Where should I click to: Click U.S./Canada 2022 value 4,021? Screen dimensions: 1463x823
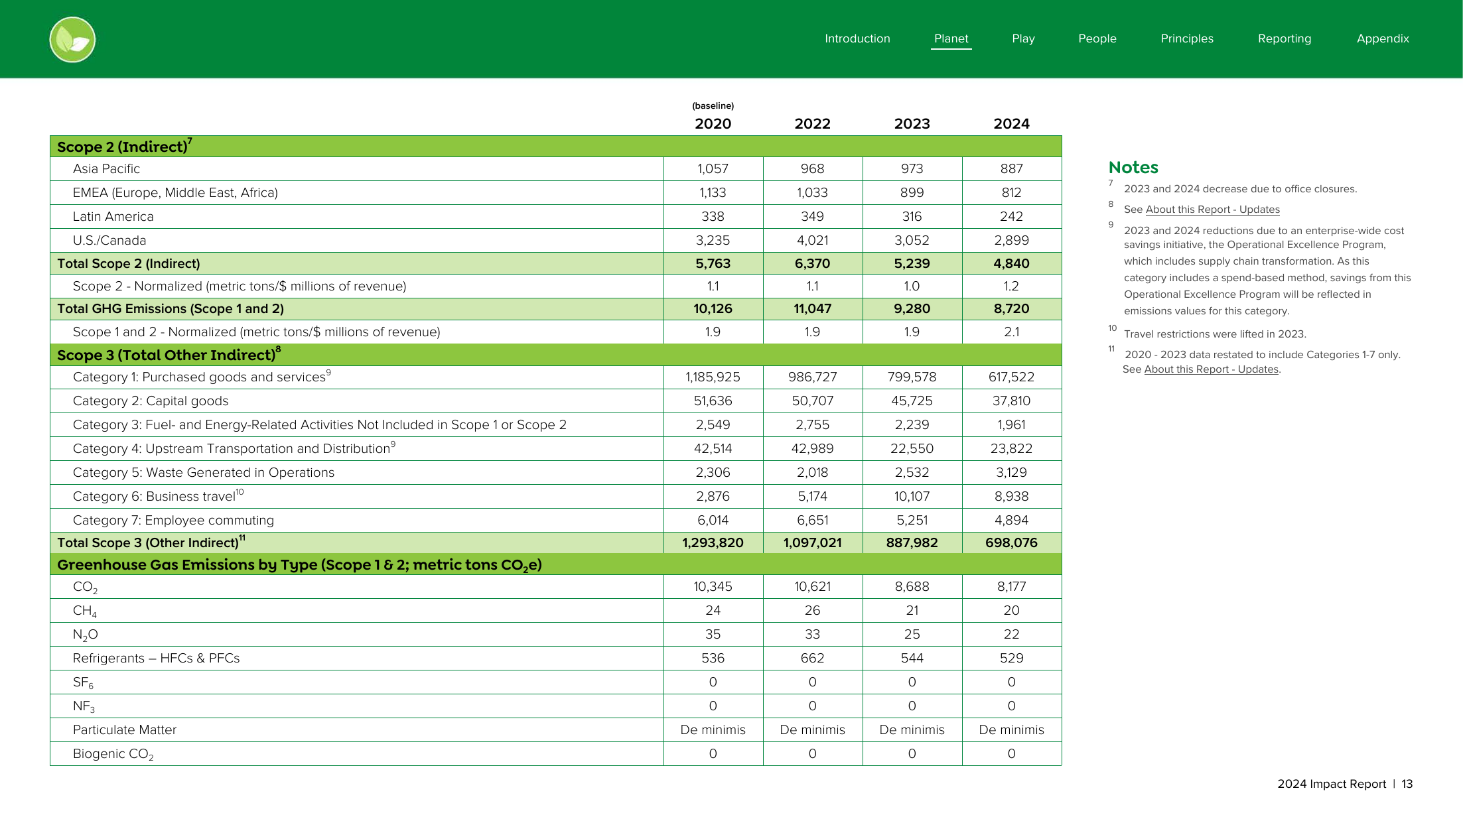point(812,241)
